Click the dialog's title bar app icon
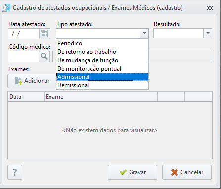 [6, 8]
